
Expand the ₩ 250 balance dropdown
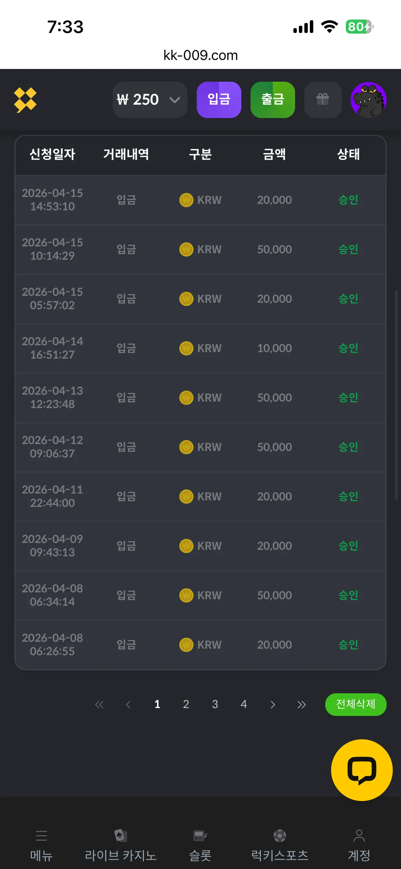[150, 100]
